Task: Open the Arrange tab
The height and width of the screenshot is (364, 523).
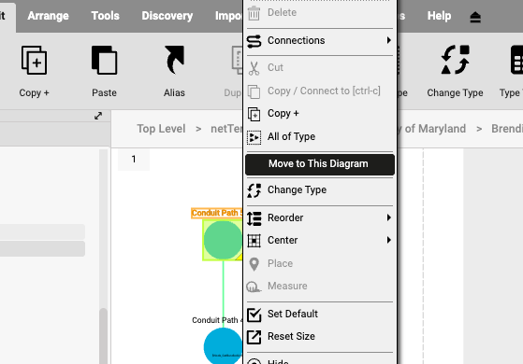Action: [x=48, y=16]
